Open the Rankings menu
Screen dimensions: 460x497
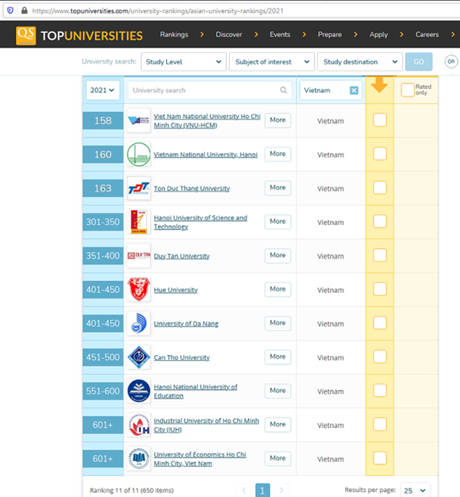point(174,35)
